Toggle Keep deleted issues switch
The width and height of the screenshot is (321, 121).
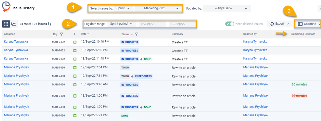(229, 24)
